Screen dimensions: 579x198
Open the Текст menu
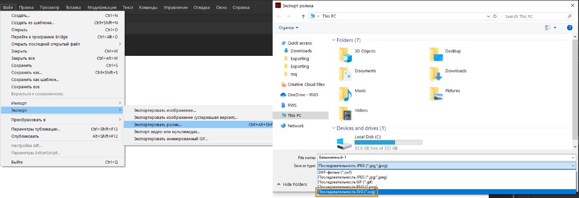pyautogui.click(x=128, y=7)
